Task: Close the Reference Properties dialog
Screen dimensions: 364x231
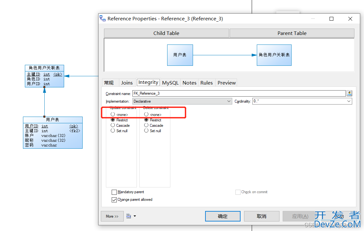Action: (x=350, y=19)
